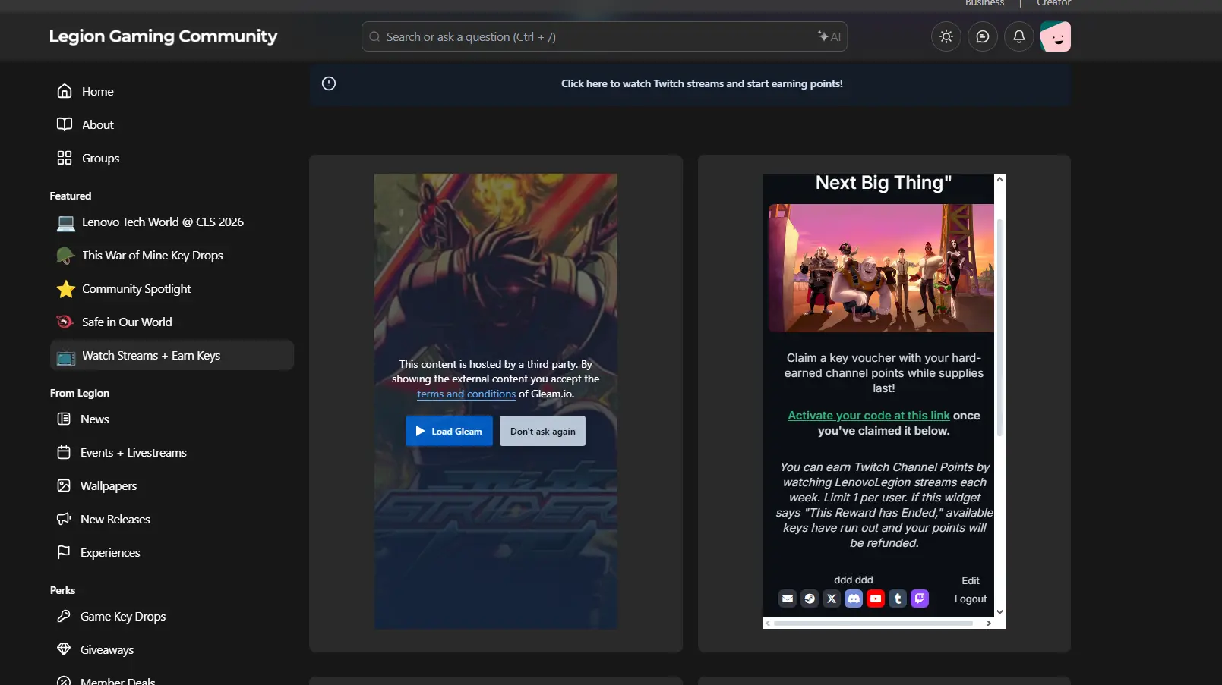Click the AI sparkle in search bar
Screen dimensions: 1222x685
829,36
